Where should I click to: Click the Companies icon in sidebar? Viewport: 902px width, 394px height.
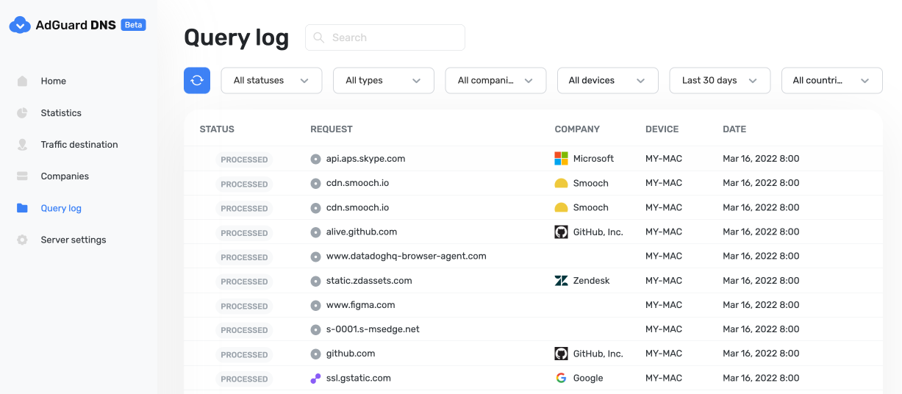(22, 176)
